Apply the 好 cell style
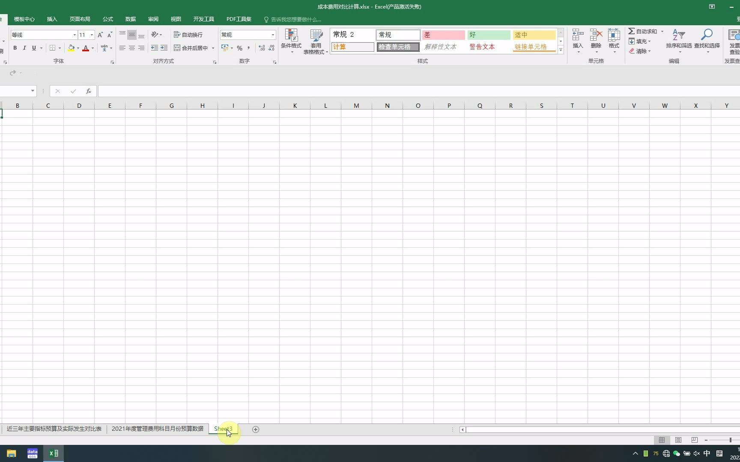Image resolution: width=740 pixels, height=462 pixels. tap(489, 35)
